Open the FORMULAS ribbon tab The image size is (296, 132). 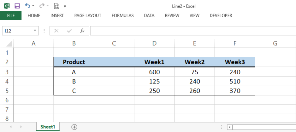[x=123, y=15]
